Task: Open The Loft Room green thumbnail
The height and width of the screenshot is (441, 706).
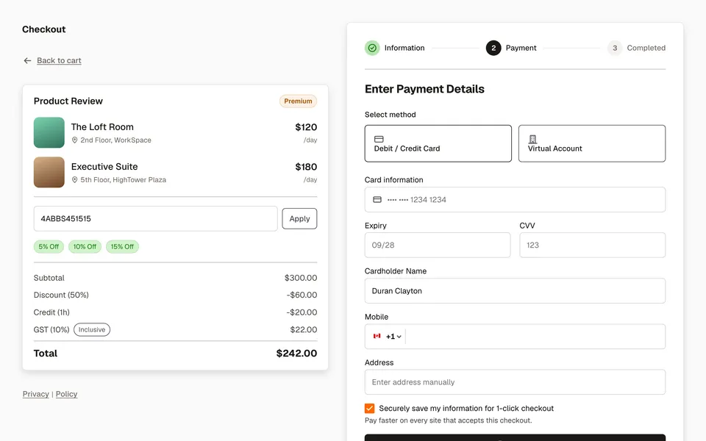Action: point(49,132)
